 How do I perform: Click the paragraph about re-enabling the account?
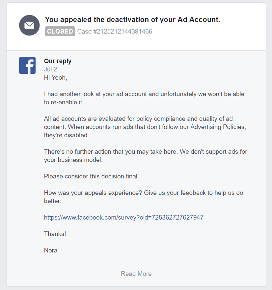pos(144,98)
